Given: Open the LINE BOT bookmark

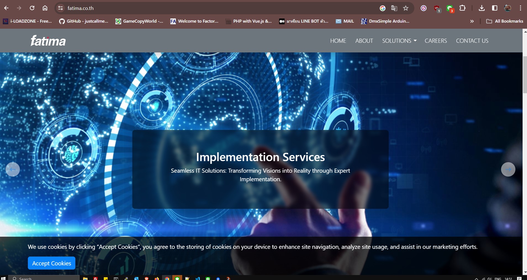Looking at the screenshot, I should [x=304, y=21].
